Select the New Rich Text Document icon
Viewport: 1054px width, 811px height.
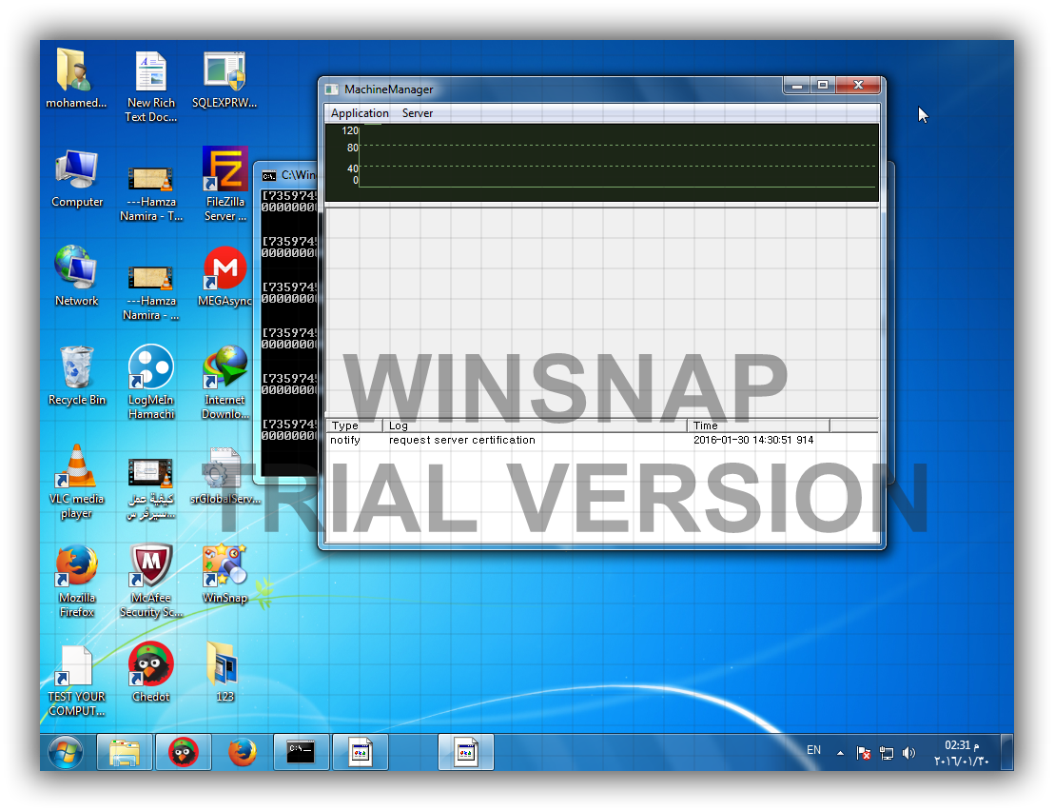click(151, 87)
